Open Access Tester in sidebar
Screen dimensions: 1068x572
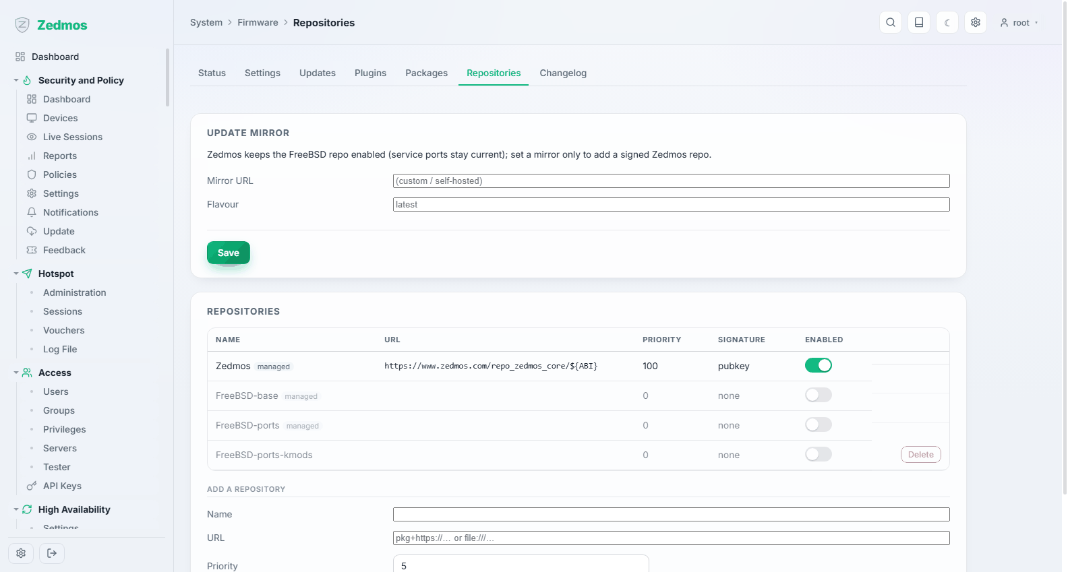coord(57,467)
